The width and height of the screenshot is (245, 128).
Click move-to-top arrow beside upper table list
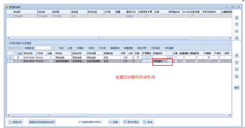click(x=237, y=18)
